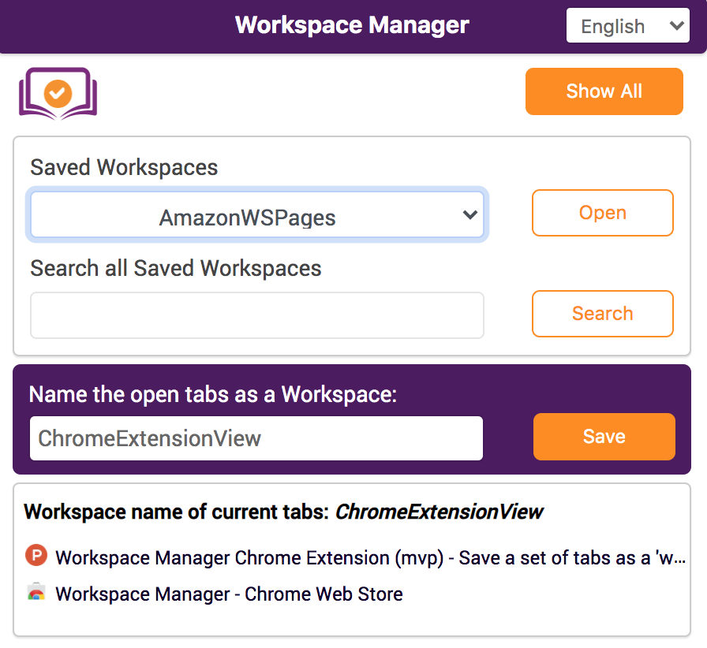
Task: Save the open tabs as a workspace
Action: click(604, 437)
